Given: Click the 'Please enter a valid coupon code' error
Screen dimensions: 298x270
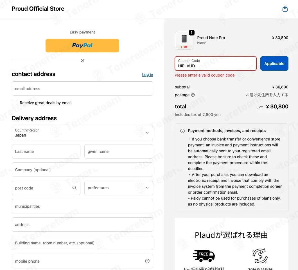Looking at the screenshot, I should 204,75.
